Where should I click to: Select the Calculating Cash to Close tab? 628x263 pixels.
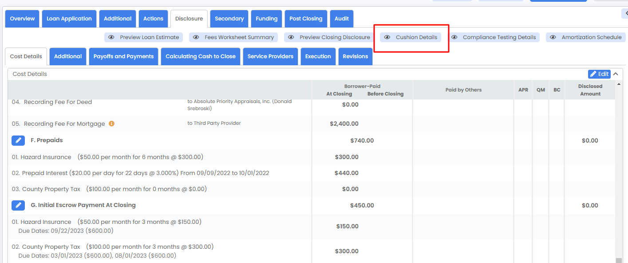[201, 56]
